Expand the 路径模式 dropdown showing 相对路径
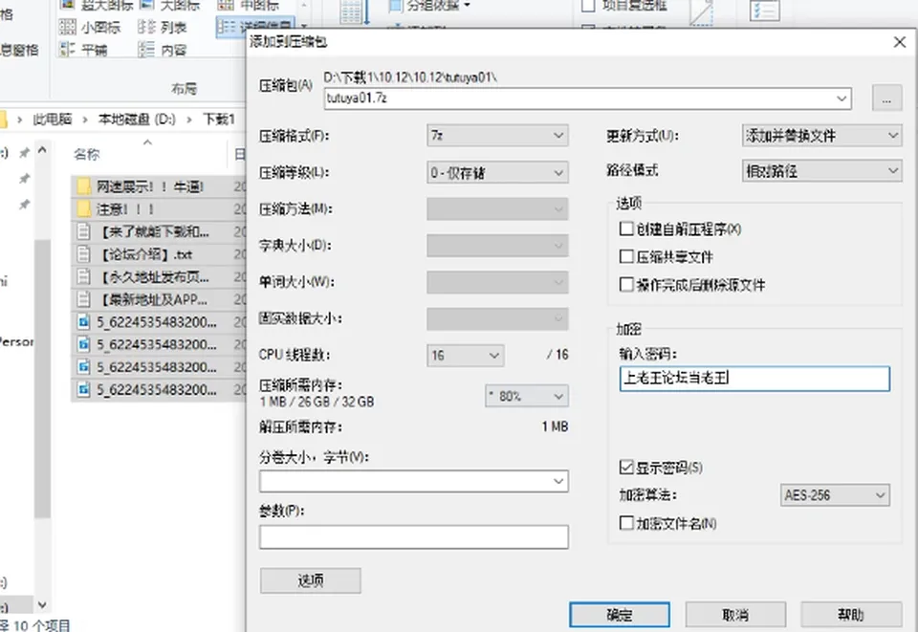Image resolution: width=918 pixels, height=632 pixels. coord(821,171)
